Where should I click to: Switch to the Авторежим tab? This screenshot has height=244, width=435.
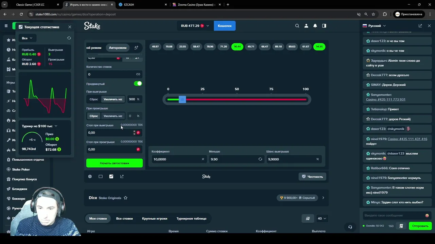tap(118, 48)
